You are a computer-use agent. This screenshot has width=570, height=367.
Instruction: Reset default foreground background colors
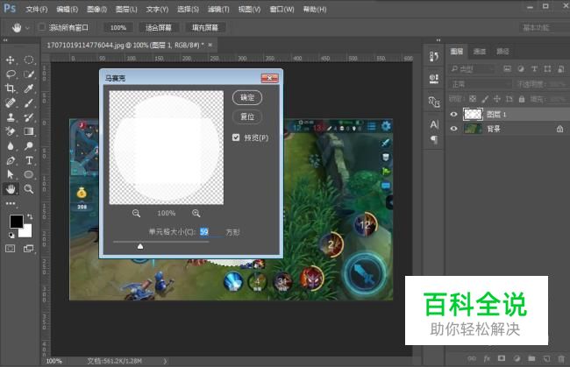[11, 236]
